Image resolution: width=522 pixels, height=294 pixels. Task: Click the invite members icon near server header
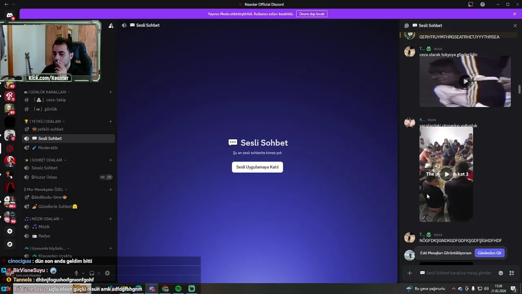click(x=111, y=25)
